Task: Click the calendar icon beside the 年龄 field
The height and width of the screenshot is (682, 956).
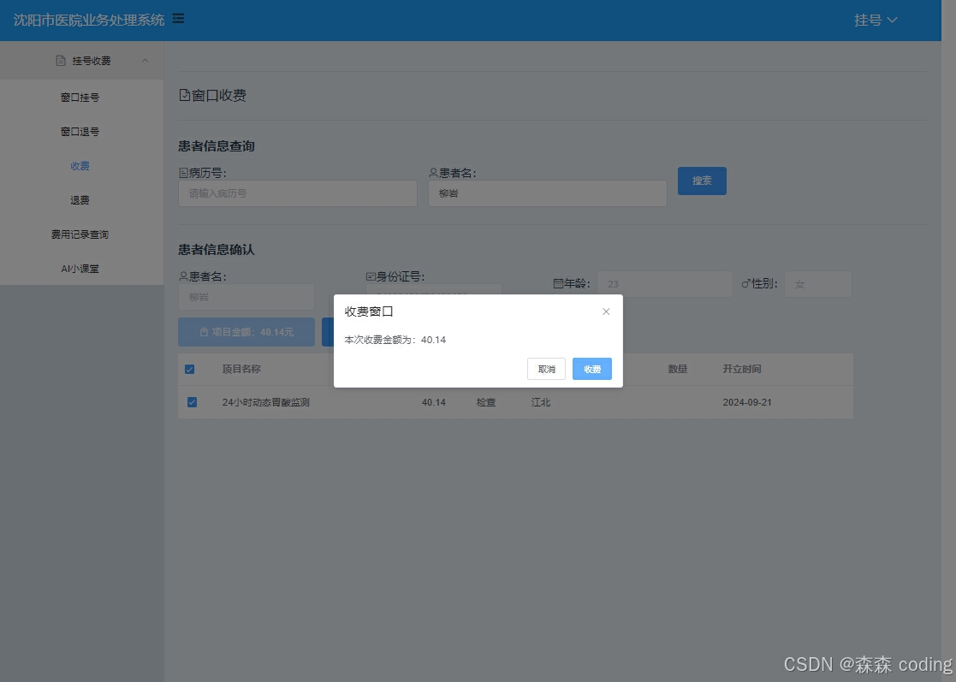Action: coord(557,283)
